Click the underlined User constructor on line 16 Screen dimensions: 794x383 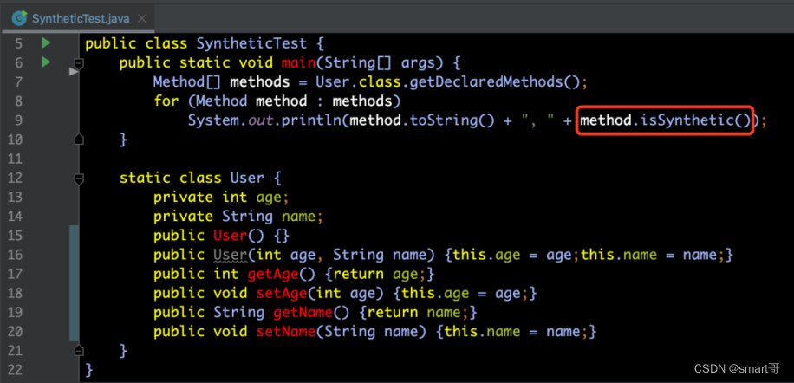click(x=230, y=255)
